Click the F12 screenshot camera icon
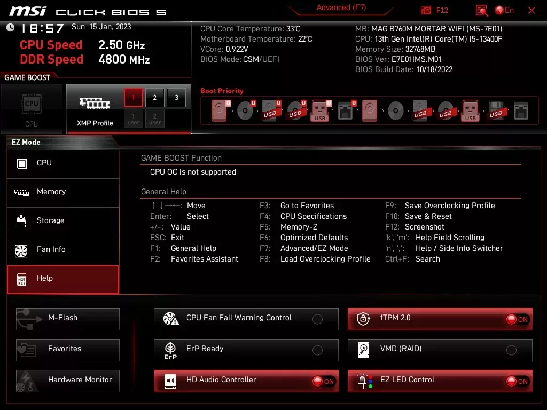The height and width of the screenshot is (410, 547). [x=426, y=10]
